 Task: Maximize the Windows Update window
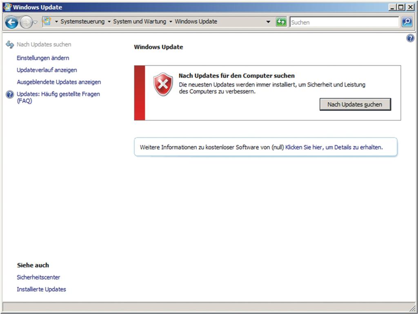401,7
